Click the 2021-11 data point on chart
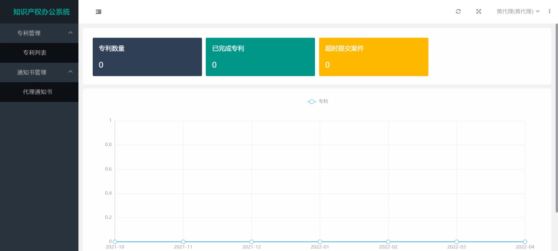The image size is (558, 251). (183, 242)
